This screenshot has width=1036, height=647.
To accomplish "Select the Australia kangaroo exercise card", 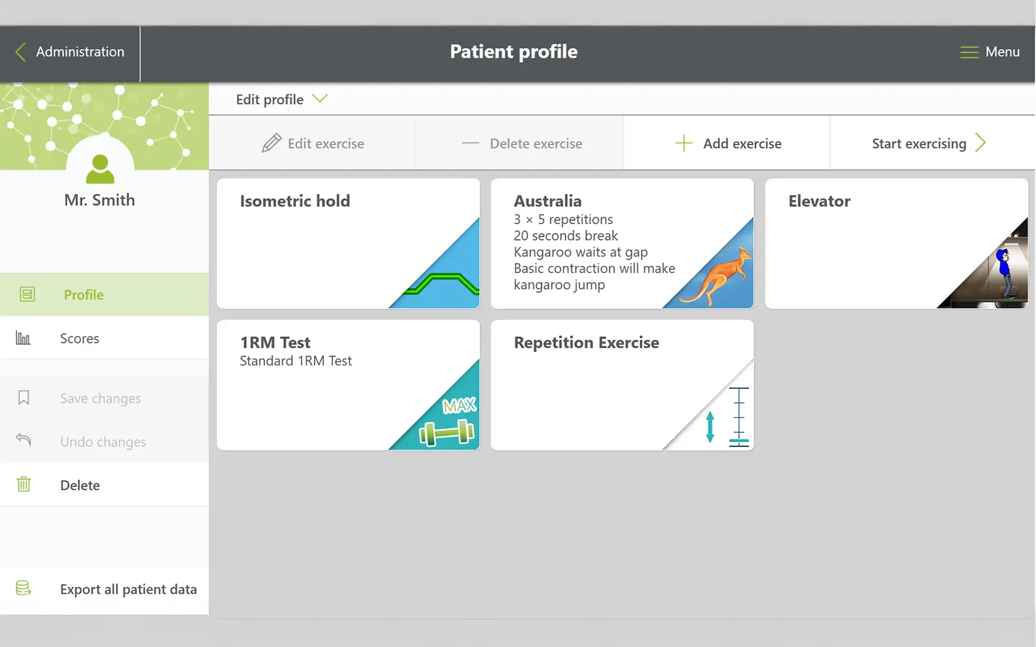I will tap(622, 243).
